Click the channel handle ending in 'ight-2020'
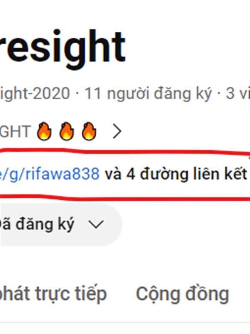 click(35, 93)
